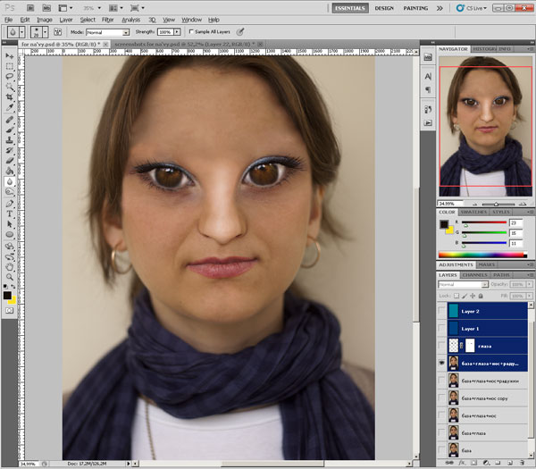Select the Move tool
Image resolution: width=536 pixels, height=469 pixels.
[9, 55]
